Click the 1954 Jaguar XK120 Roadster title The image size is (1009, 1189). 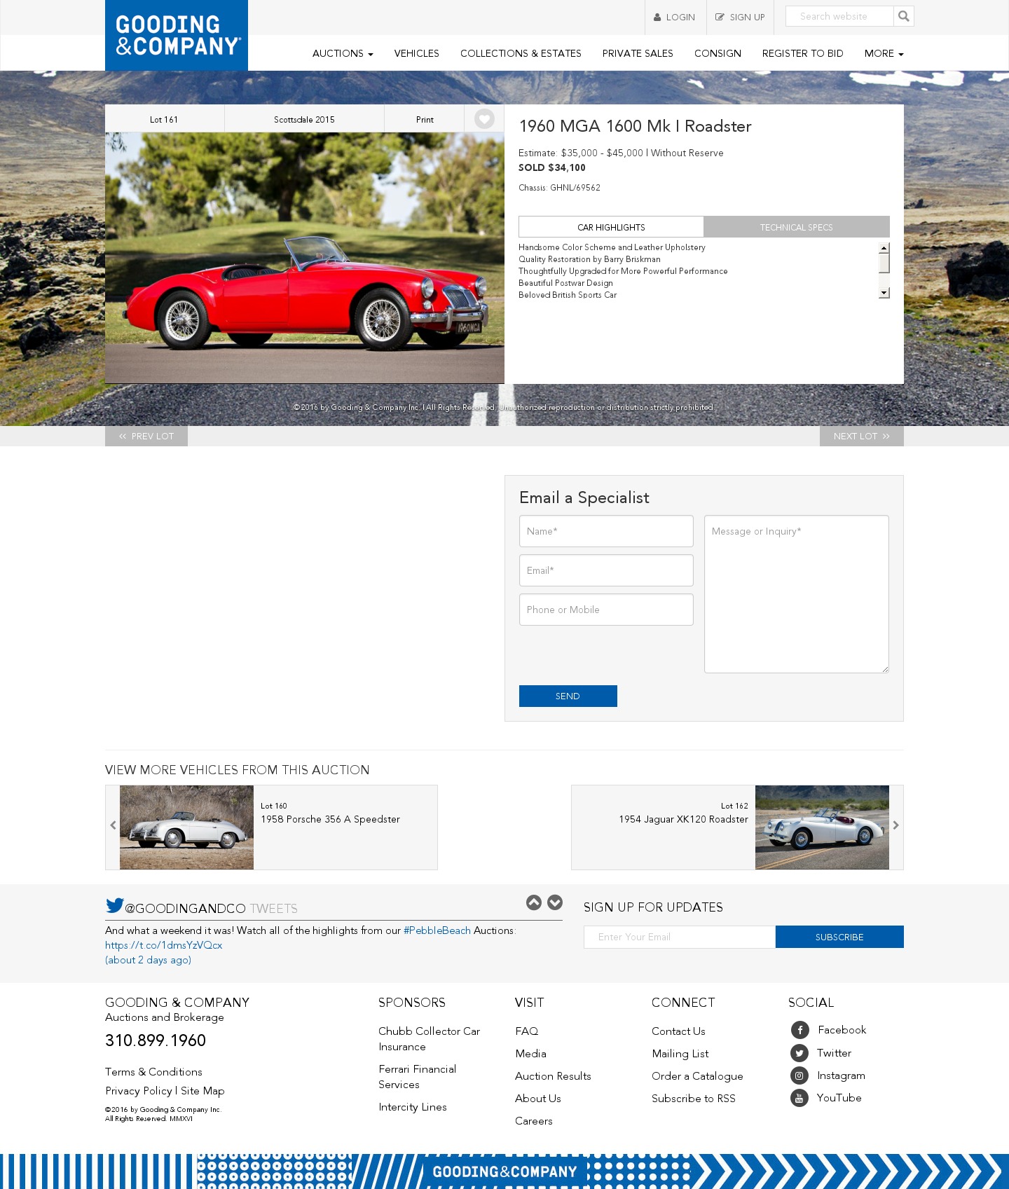pyautogui.click(x=683, y=819)
